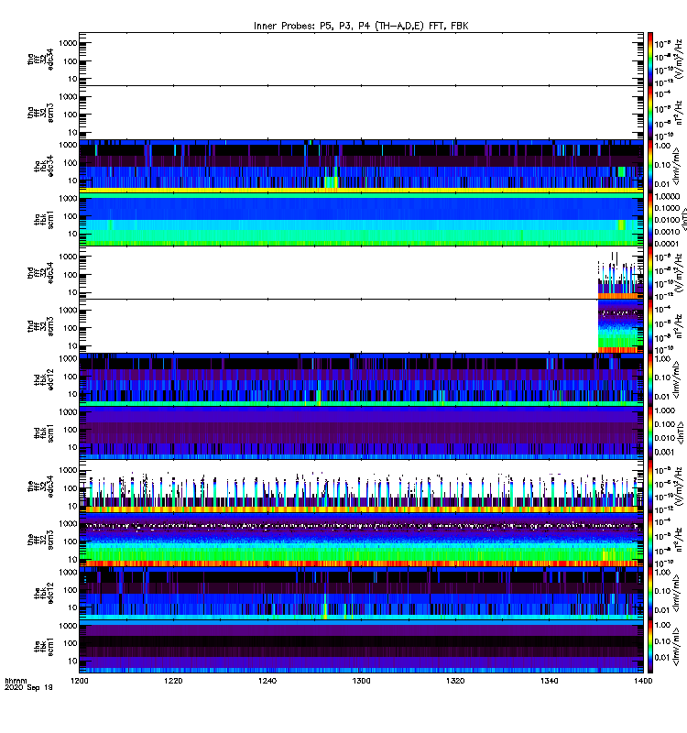Click the 'tha fbk scm1' axis label
The image size is (687, 733).
[x=44, y=220]
